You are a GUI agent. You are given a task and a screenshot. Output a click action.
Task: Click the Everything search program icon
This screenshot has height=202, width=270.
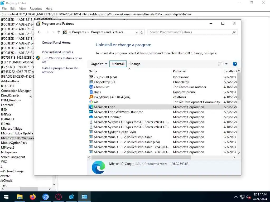click(91, 97)
